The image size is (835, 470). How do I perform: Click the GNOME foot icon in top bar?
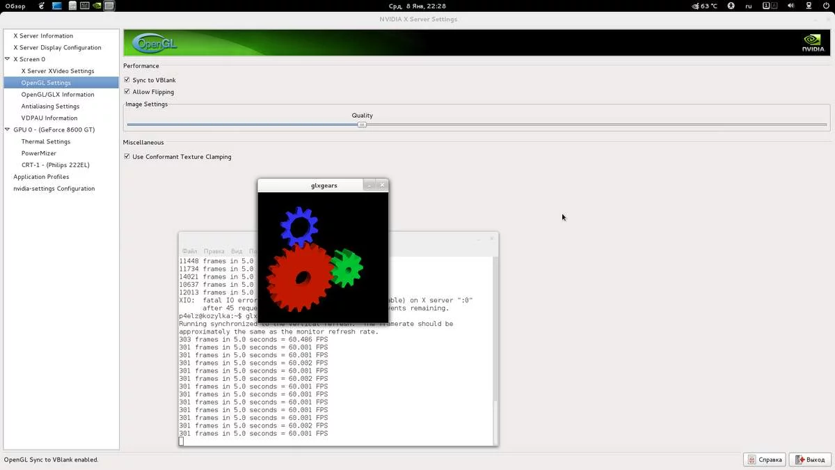pyautogui.click(x=42, y=6)
